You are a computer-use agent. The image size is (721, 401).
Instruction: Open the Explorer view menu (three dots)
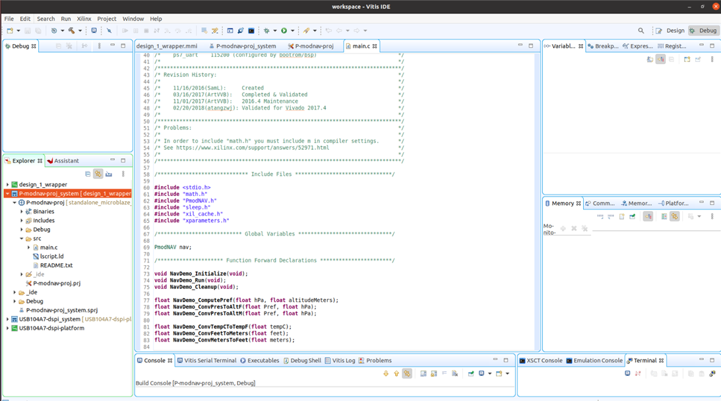click(123, 174)
